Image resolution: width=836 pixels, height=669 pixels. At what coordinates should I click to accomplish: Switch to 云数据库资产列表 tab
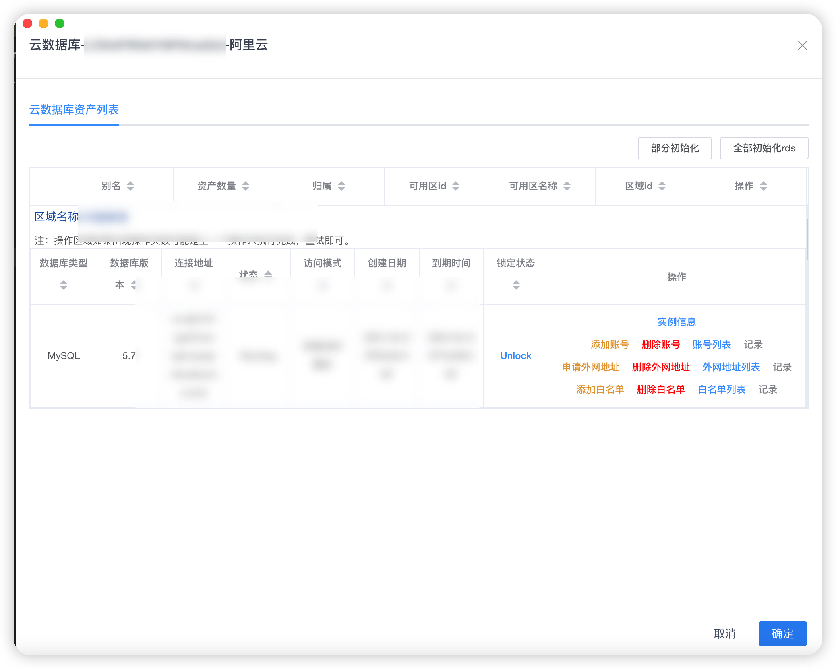coord(74,109)
